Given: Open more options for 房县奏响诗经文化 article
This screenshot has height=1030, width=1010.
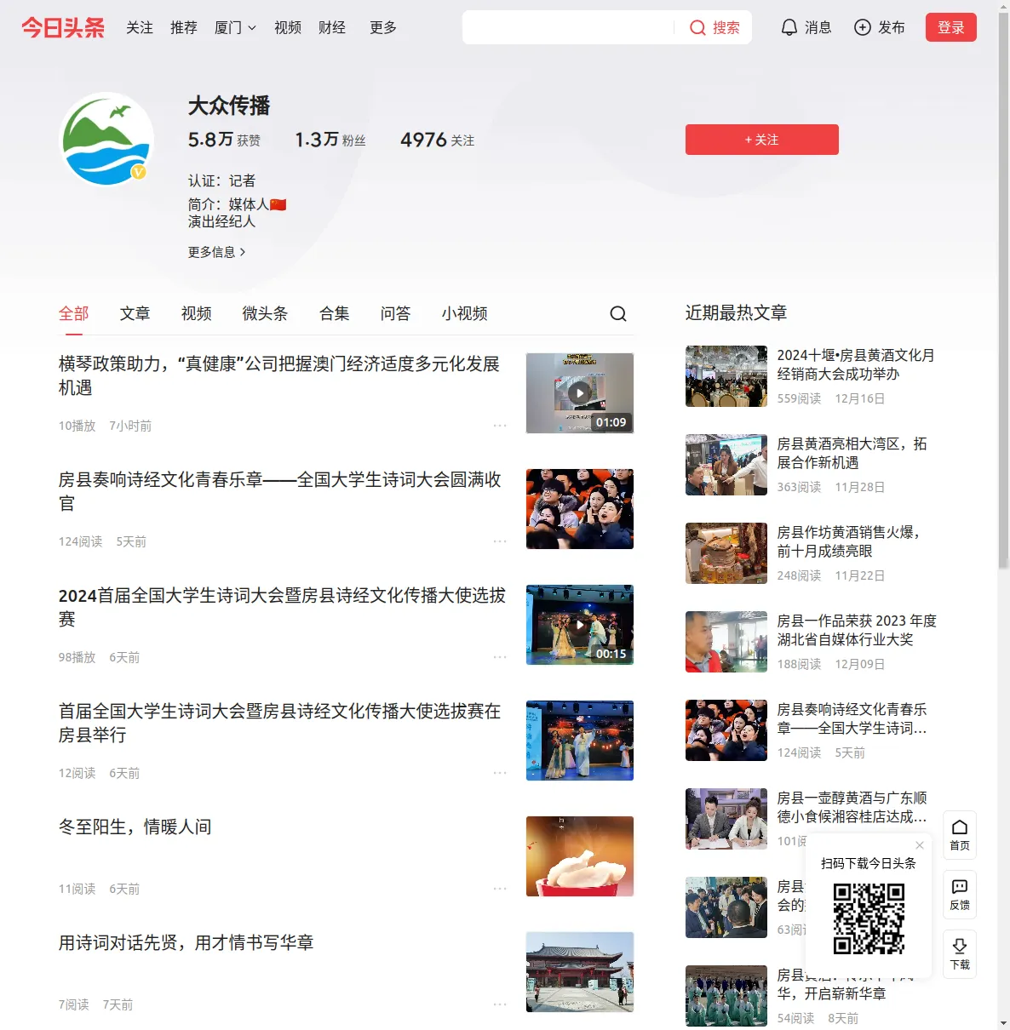Looking at the screenshot, I should click(x=500, y=541).
